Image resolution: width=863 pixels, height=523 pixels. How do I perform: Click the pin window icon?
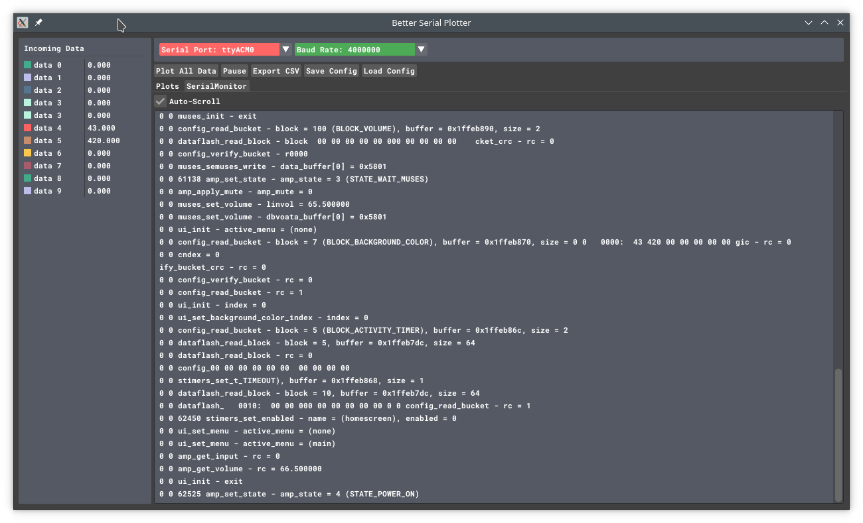pyautogui.click(x=39, y=23)
